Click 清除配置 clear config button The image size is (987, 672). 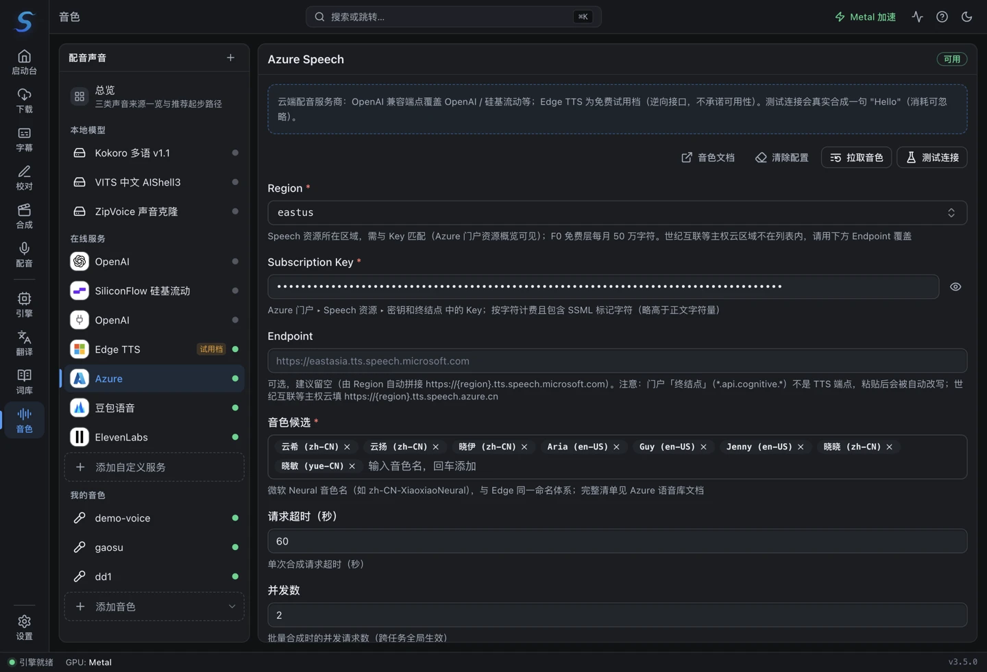click(781, 158)
